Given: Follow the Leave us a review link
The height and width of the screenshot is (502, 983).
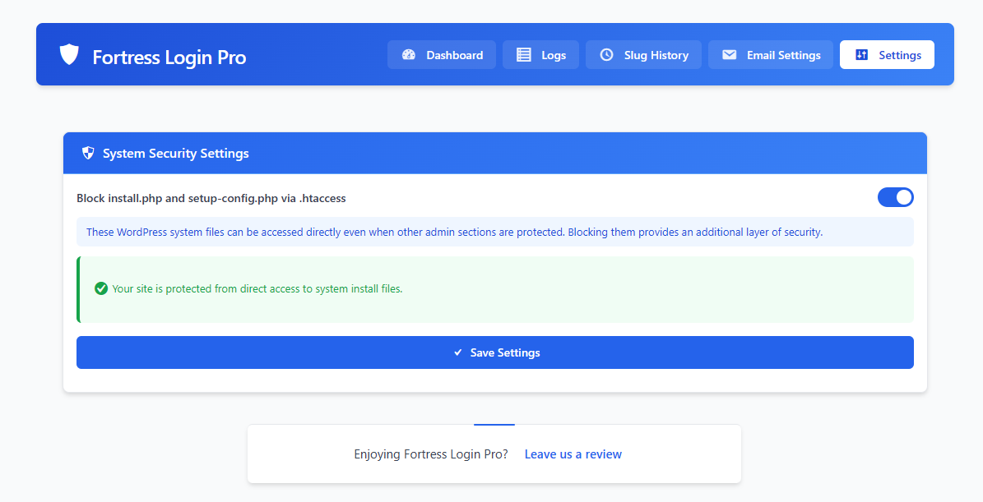Looking at the screenshot, I should (x=573, y=454).
